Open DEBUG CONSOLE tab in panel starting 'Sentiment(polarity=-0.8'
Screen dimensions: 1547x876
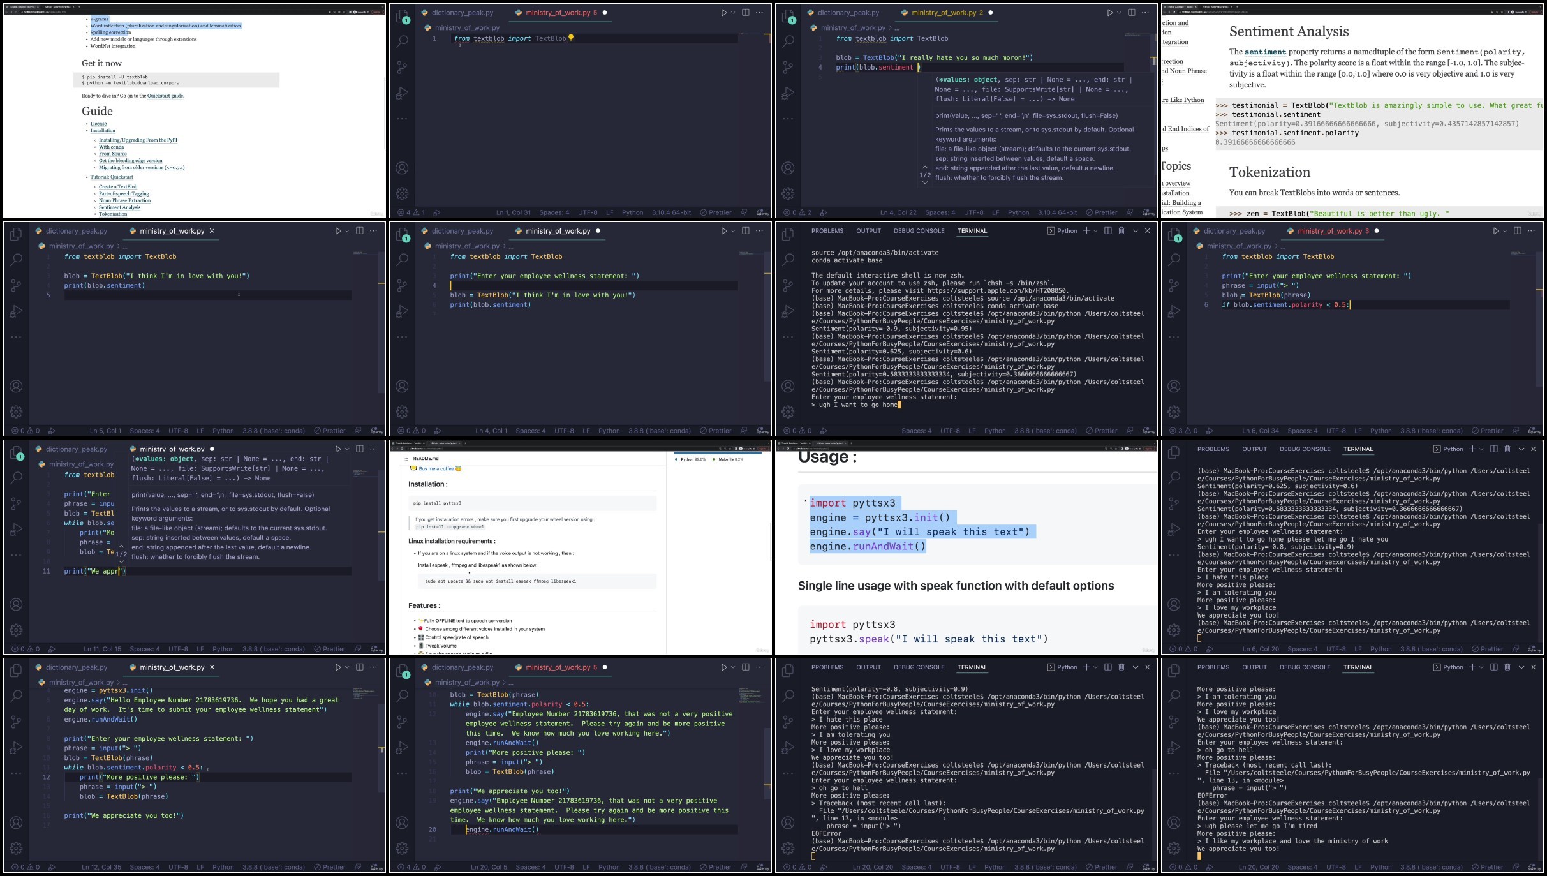coord(919,667)
